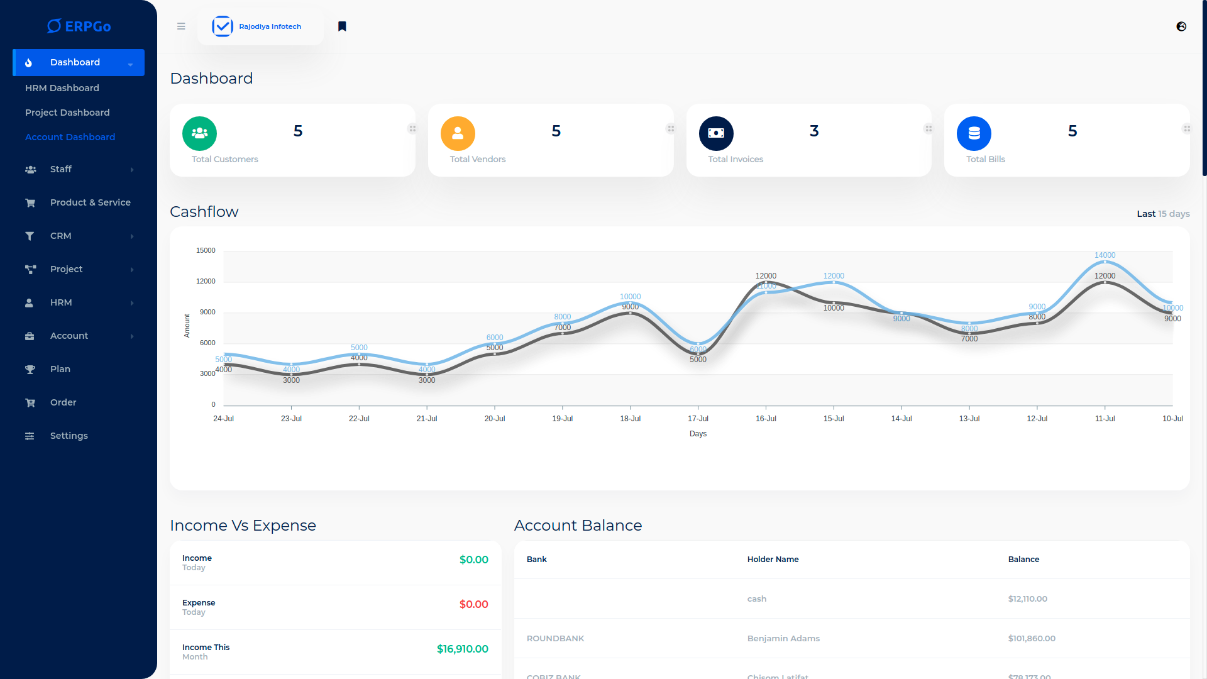Image resolution: width=1207 pixels, height=679 pixels.
Task: Expand the Staff submenu chevron
Action: click(131, 169)
